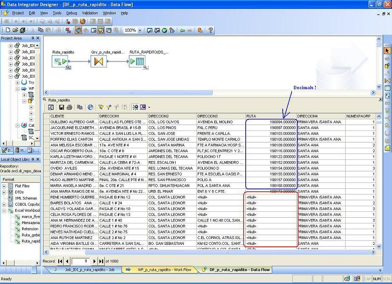Click the blue Refresh icon in data viewer
The width and height of the screenshot is (392, 284).
90,107
